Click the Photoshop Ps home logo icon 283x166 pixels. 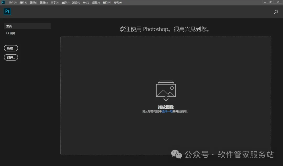tap(7, 11)
